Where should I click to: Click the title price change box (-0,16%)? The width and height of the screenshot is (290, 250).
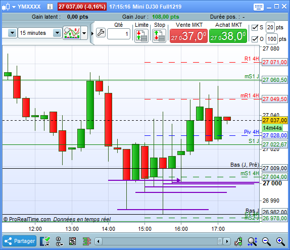[x=82, y=7]
